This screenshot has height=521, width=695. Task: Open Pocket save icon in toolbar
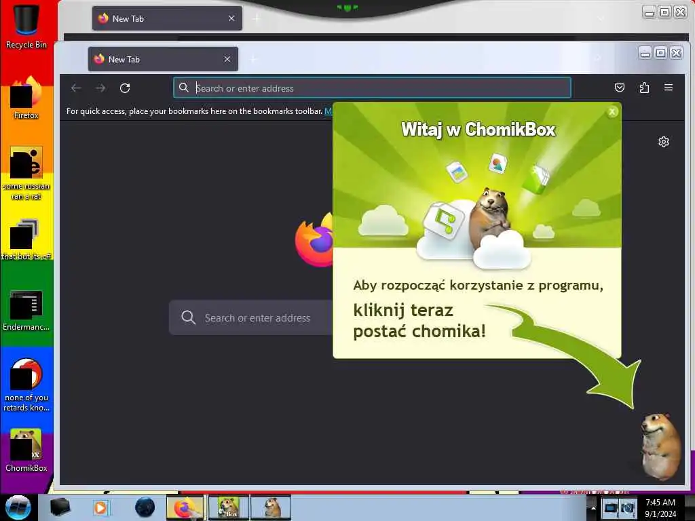pos(619,88)
